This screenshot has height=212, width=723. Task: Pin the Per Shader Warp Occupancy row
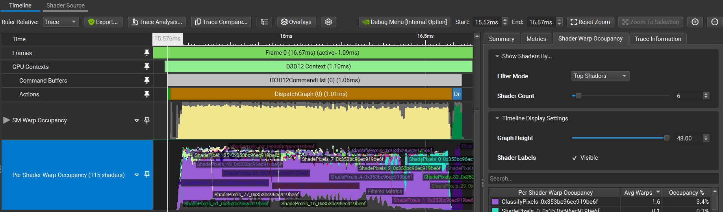click(147, 174)
